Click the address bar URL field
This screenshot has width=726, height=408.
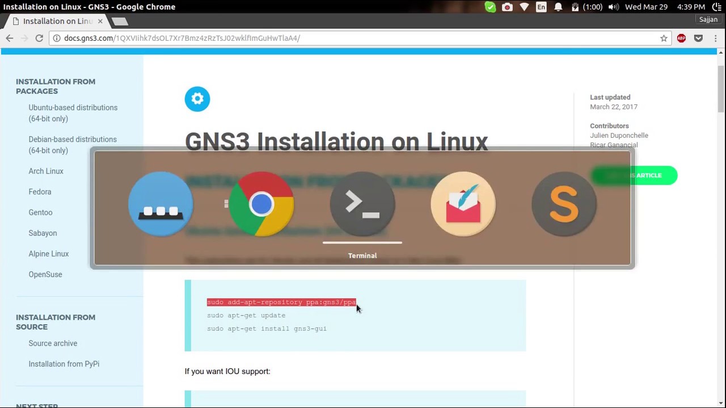(360, 38)
